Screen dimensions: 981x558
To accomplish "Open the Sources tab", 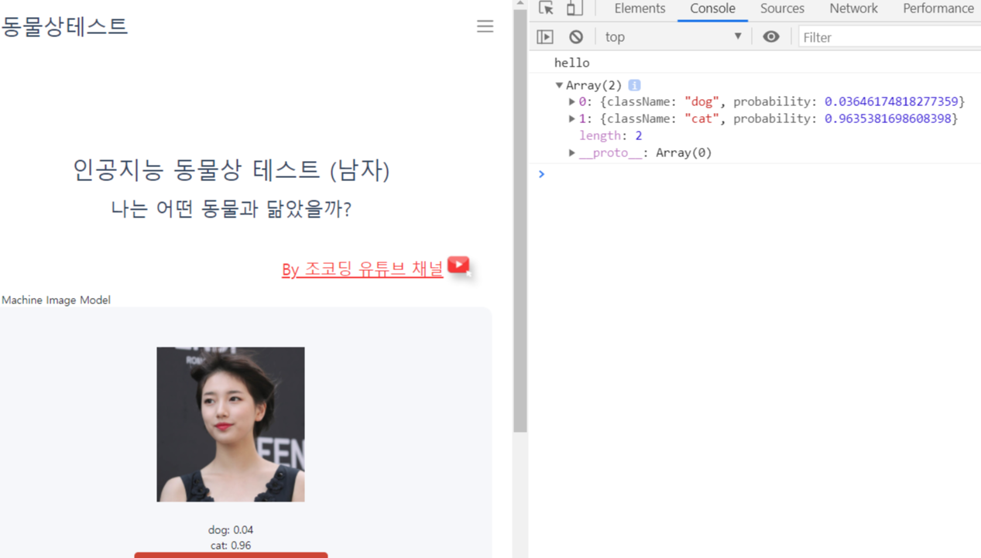I will (782, 9).
